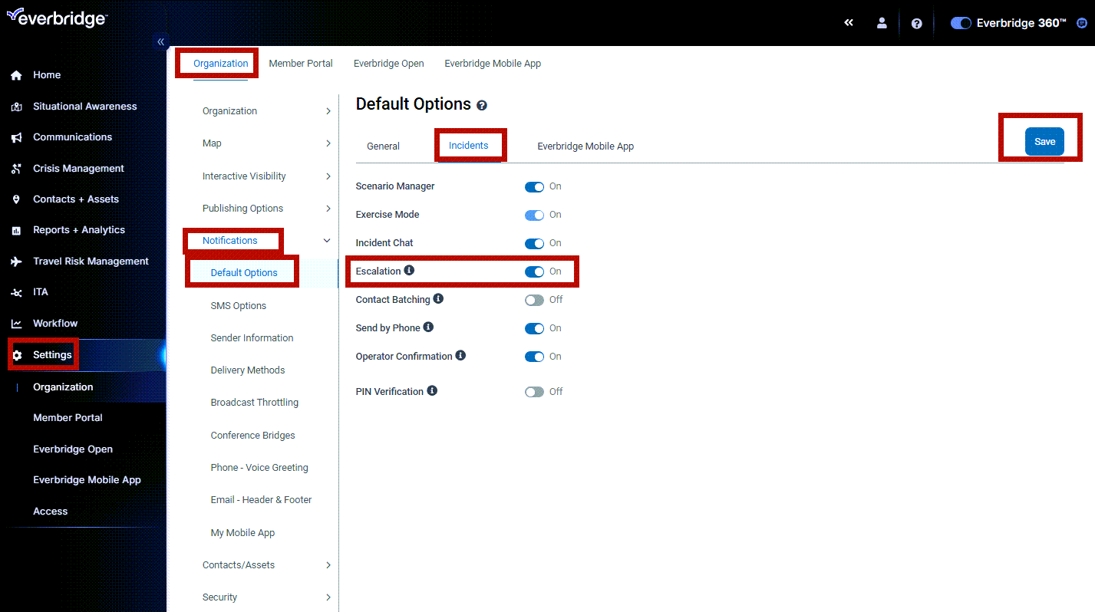The height and width of the screenshot is (612, 1095).
Task: Expand the Publishing Options chevron
Action: (x=328, y=209)
